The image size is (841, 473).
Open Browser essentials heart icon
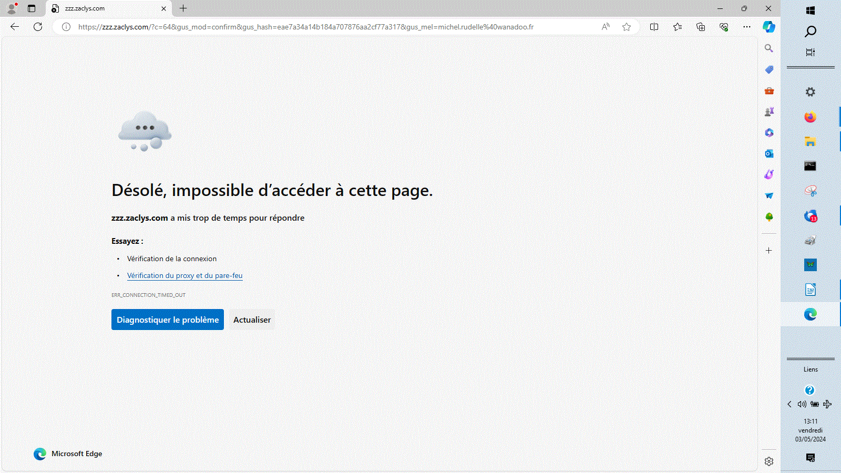724,27
